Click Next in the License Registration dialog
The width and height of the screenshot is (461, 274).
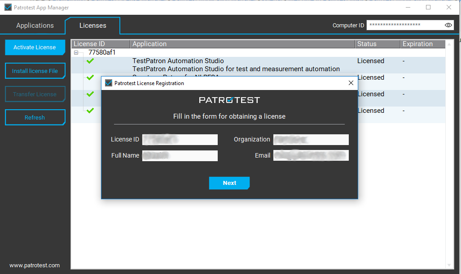pos(229,183)
